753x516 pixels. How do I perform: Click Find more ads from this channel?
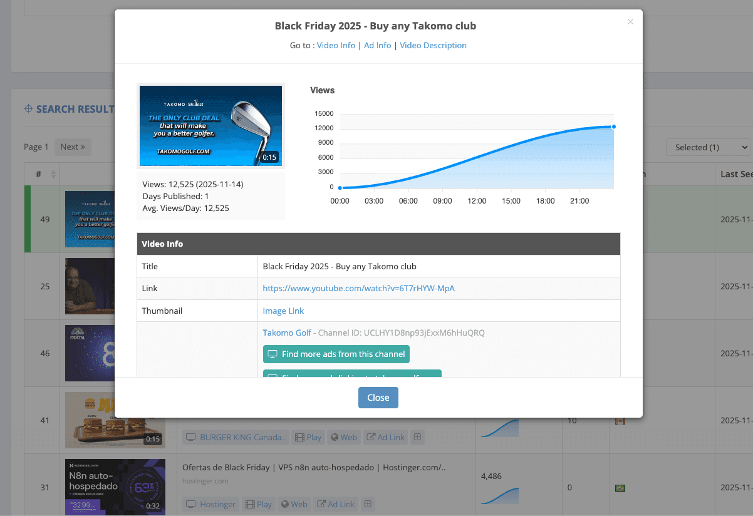click(336, 354)
